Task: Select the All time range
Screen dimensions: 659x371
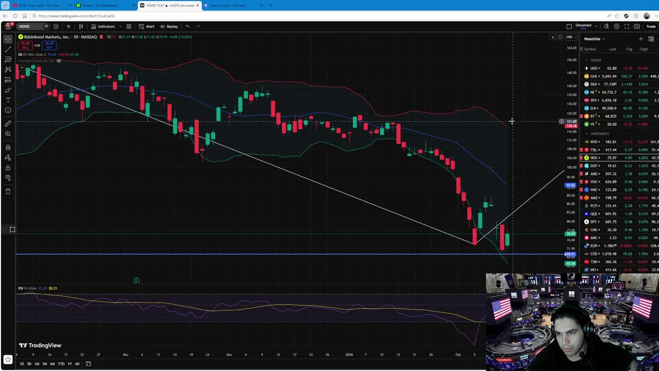Action: pos(77,364)
